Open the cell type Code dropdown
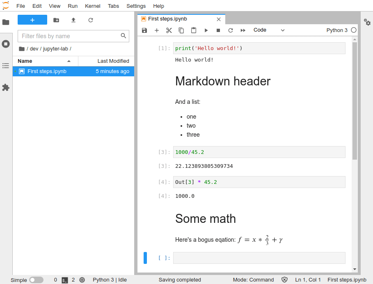Viewport: 373px width, 284px height. [269, 30]
